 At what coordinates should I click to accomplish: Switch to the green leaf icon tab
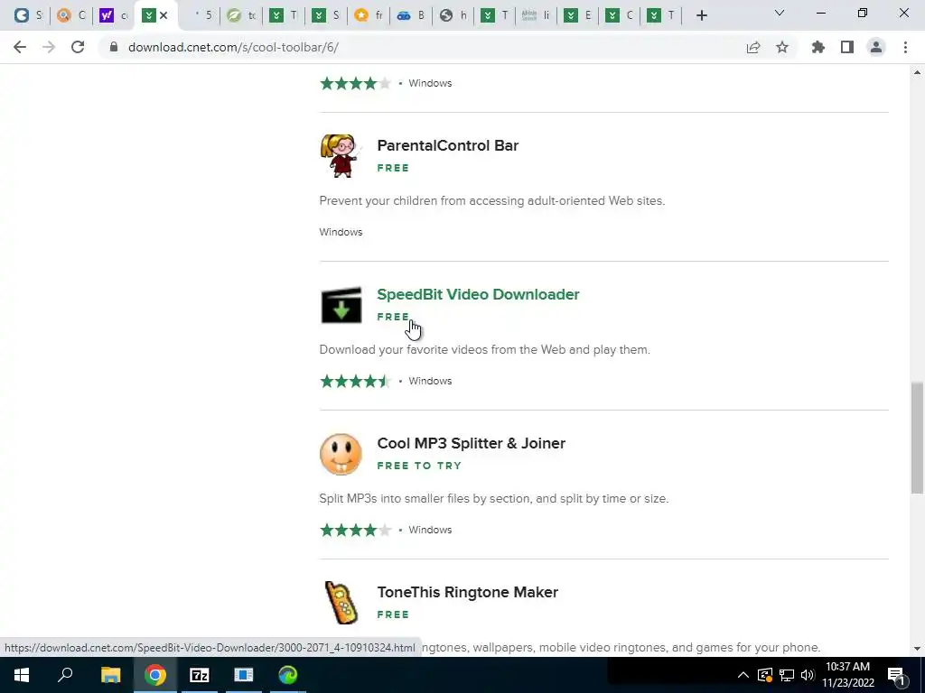coord(242,15)
